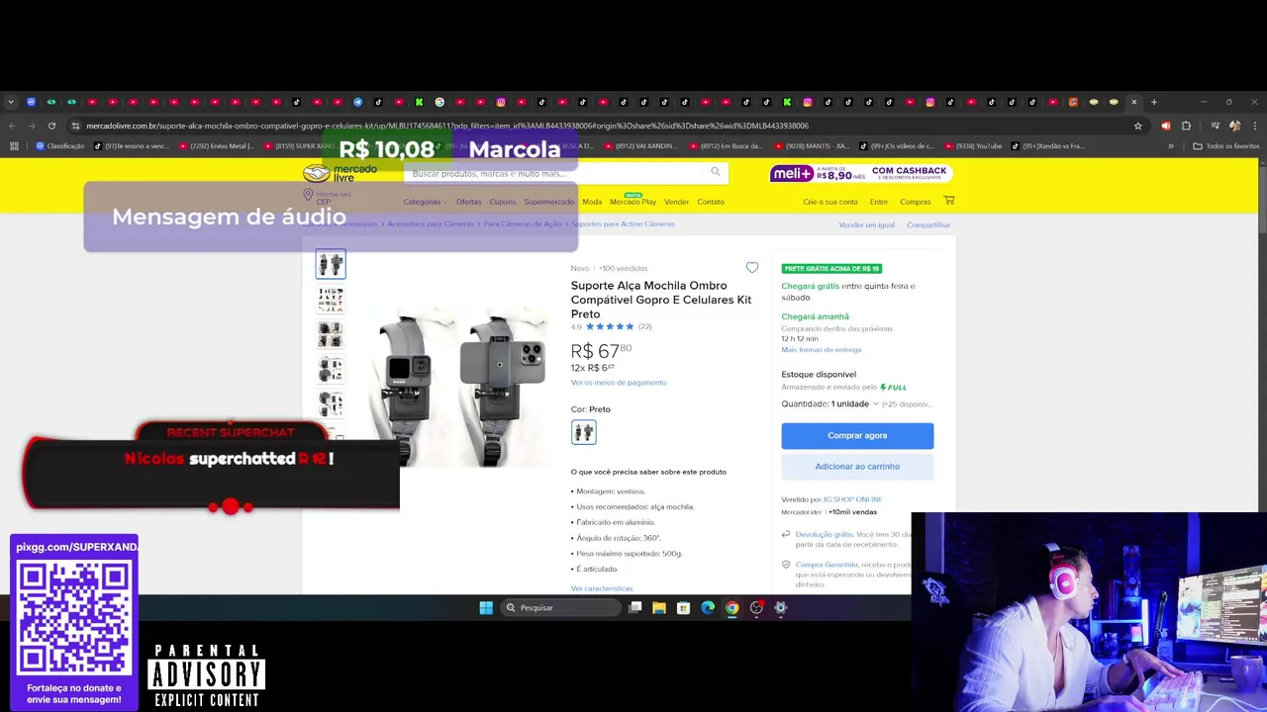Open the Ofertas menu item
The height and width of the screenshot is (712, 1267).
[x=468, y=202]
